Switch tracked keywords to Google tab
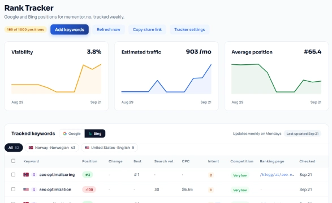Screen dimensions: 332x203 click(72, 134)
